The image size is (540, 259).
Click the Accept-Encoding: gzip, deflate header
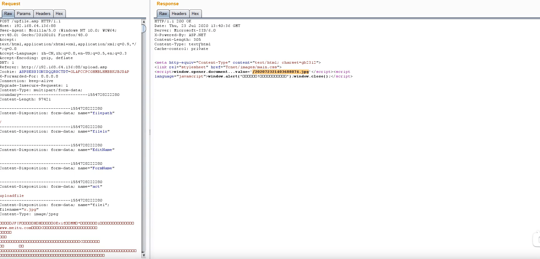pos(36,58)
